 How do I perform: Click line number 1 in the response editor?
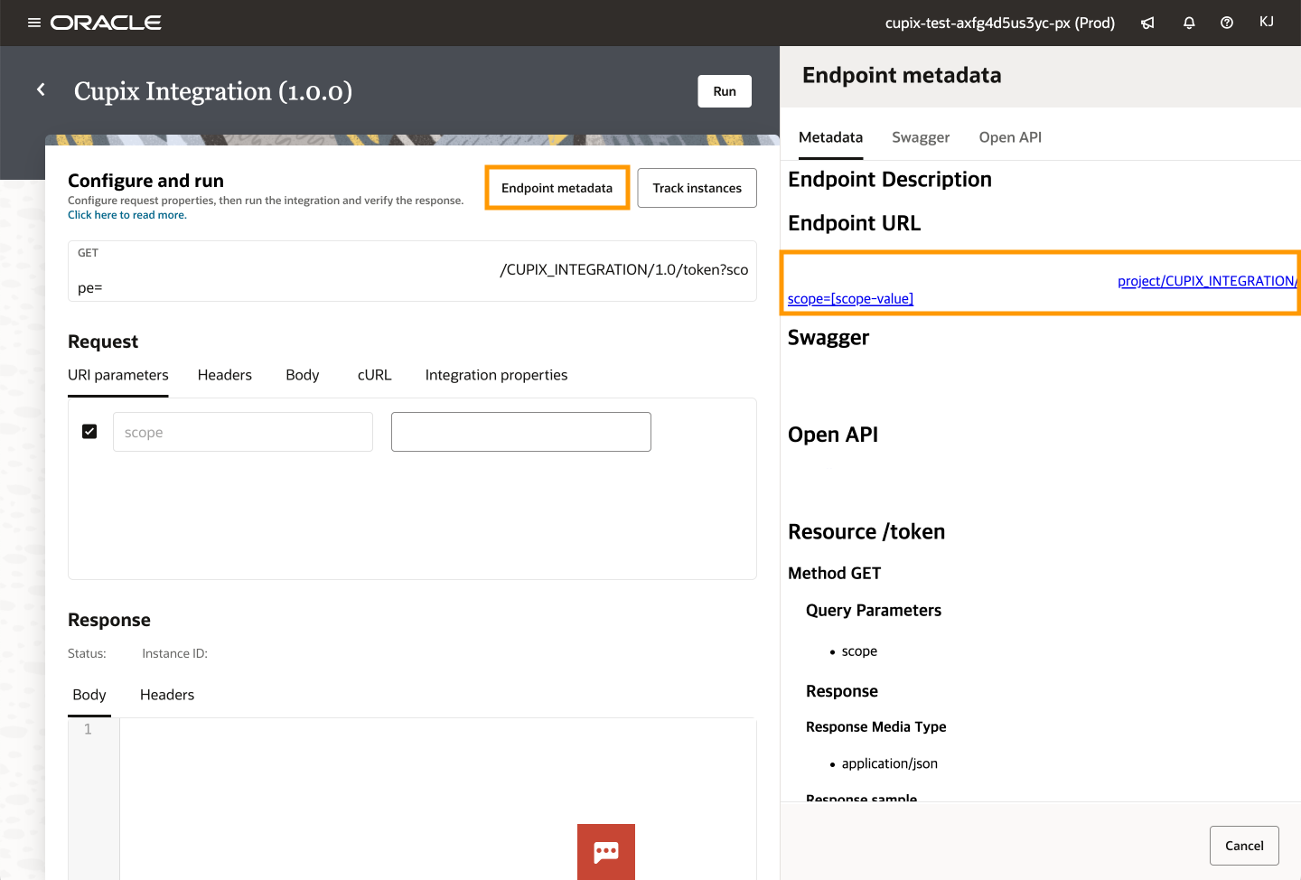pyautogui.click(x=88, y=729)
